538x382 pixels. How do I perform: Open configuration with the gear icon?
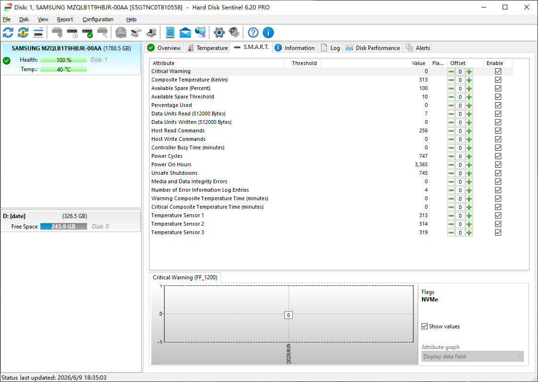[x=219, y=33]
